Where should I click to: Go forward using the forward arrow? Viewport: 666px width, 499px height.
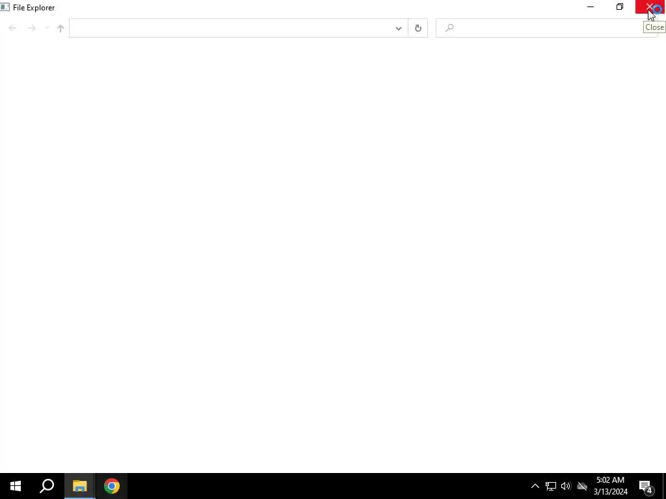point(31,28)
